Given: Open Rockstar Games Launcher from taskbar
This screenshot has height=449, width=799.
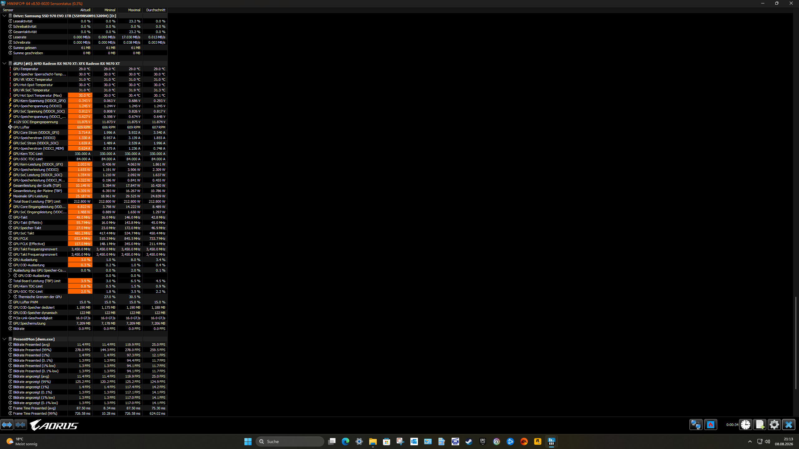Looking at the screenshot, I should point(538,442).
